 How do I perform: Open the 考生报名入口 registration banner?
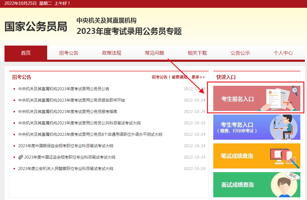pos(257,98)
